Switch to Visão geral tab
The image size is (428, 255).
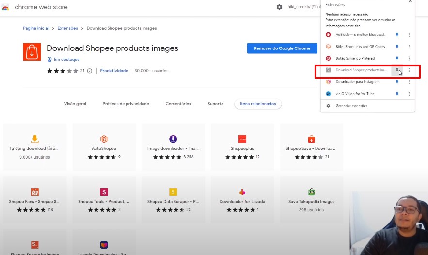[75, 104]
